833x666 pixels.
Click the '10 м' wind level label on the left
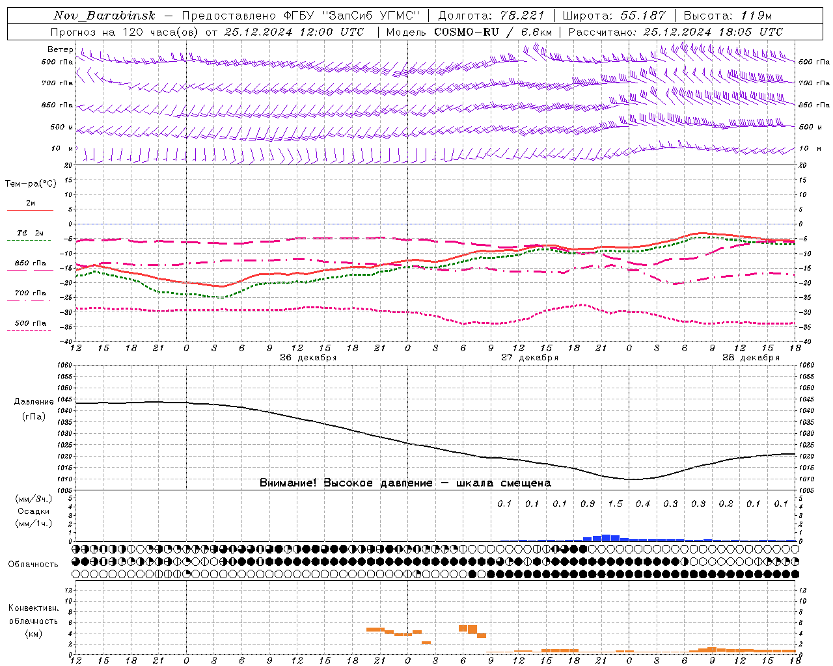[62, 148]
